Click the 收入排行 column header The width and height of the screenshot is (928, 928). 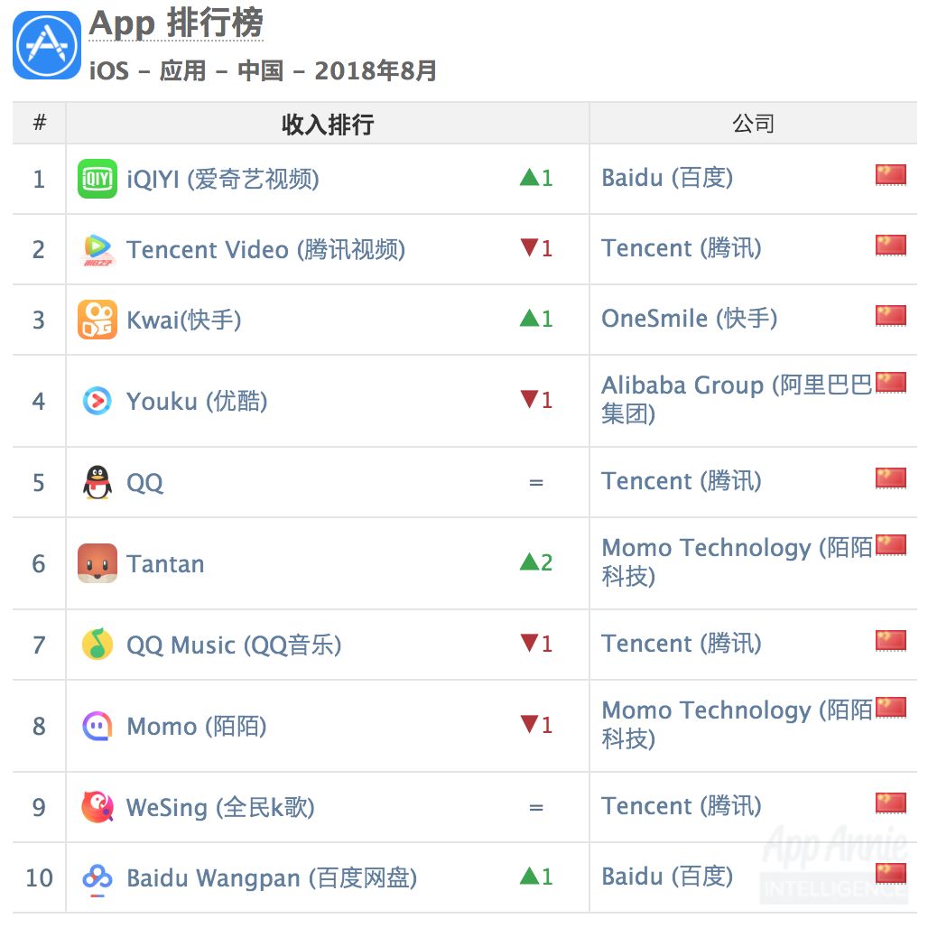point(327,124)
